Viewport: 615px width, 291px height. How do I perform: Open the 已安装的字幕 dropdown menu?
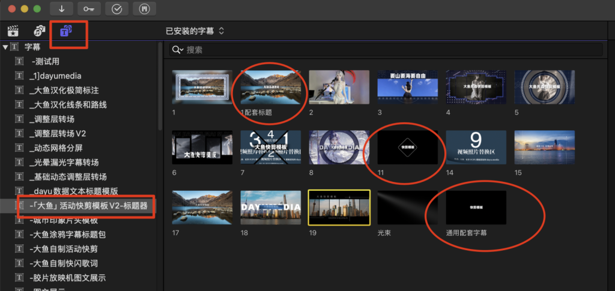pyautogui.click(x=195, y=30)
